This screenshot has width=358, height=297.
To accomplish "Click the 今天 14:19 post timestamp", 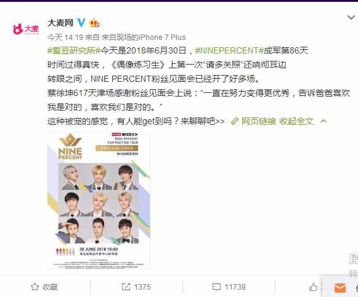I will coord(65,38).
